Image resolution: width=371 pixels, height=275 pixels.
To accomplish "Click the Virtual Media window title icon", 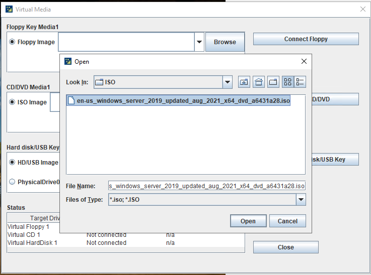I will (9, 9).
